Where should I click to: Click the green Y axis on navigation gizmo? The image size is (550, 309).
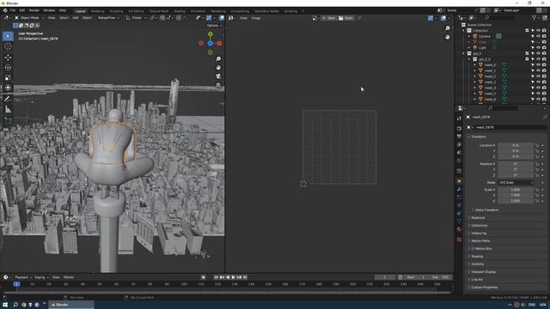pyautogui.click(x=210, y=34)
